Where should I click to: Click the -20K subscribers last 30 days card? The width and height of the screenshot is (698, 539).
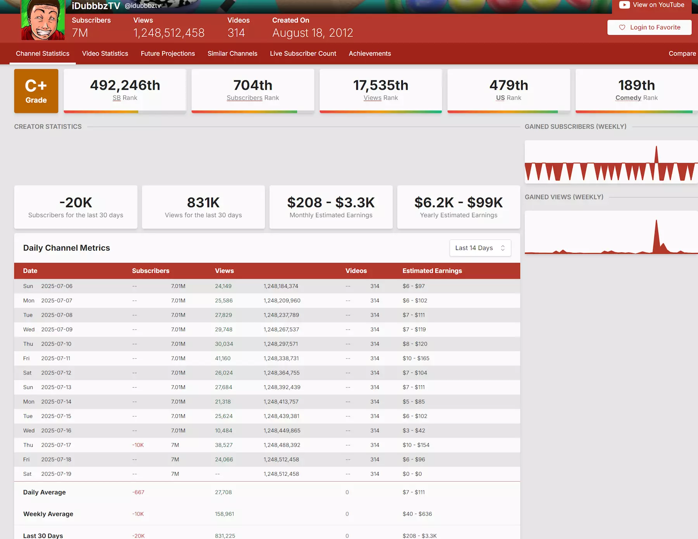pyautogui.click(x=76, y=207)
